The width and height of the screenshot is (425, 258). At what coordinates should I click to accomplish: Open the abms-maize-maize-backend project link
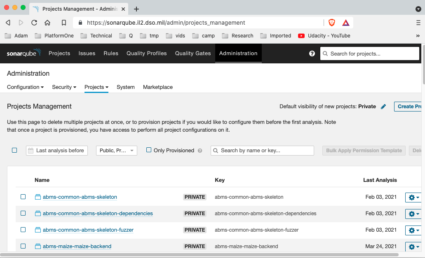[x=77, y=246]
